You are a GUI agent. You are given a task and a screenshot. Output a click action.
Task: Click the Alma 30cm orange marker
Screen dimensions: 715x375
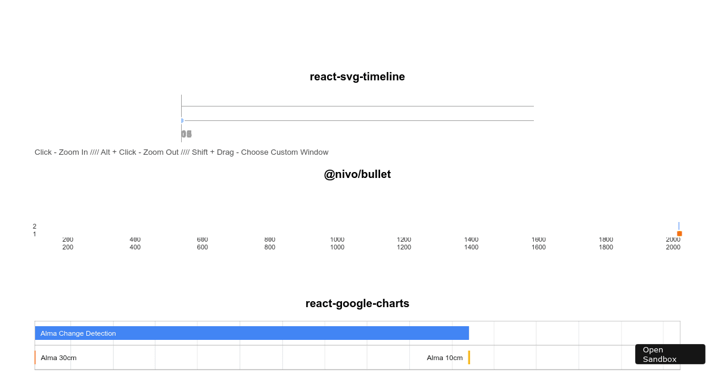click(x=36, y=358)
